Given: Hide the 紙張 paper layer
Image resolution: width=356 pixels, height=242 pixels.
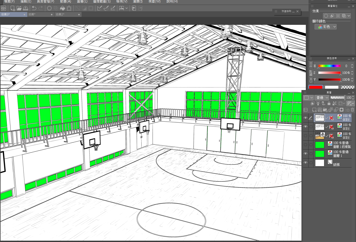Looking at the screenshot, I should (306, 163).
